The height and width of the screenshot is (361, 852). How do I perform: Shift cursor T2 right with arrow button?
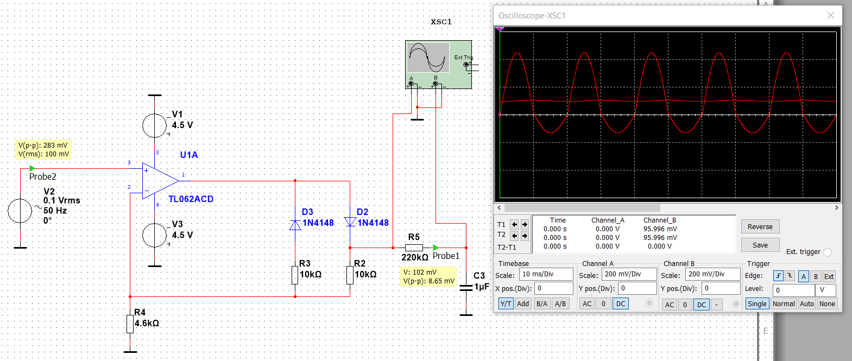pyautogui.click(x=525, y=236)
